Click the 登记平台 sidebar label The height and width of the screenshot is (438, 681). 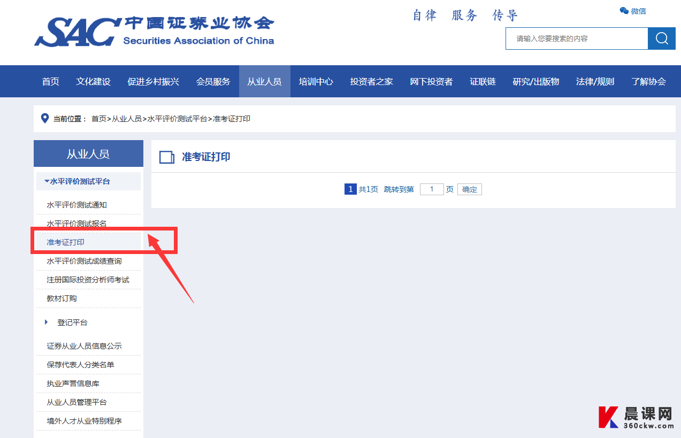(72, 322)
